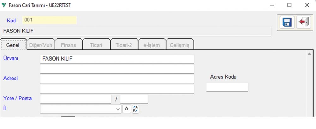Expand the İl dropdown list
Screen dimensions: 316x129
click(118, 109)
